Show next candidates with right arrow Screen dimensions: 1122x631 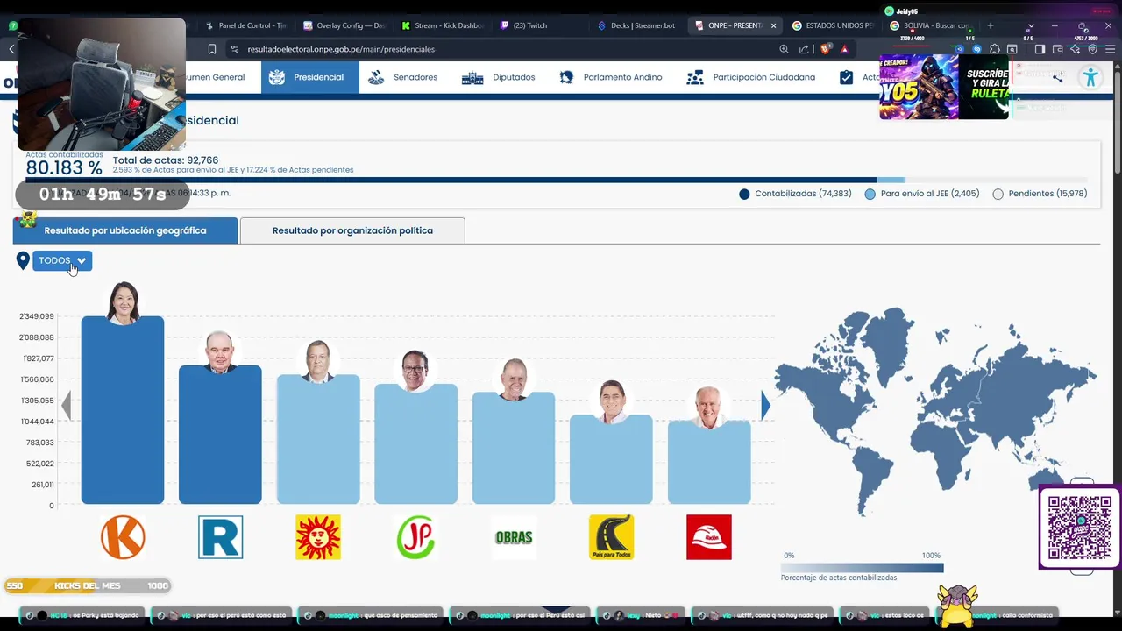tap(765, 405)
